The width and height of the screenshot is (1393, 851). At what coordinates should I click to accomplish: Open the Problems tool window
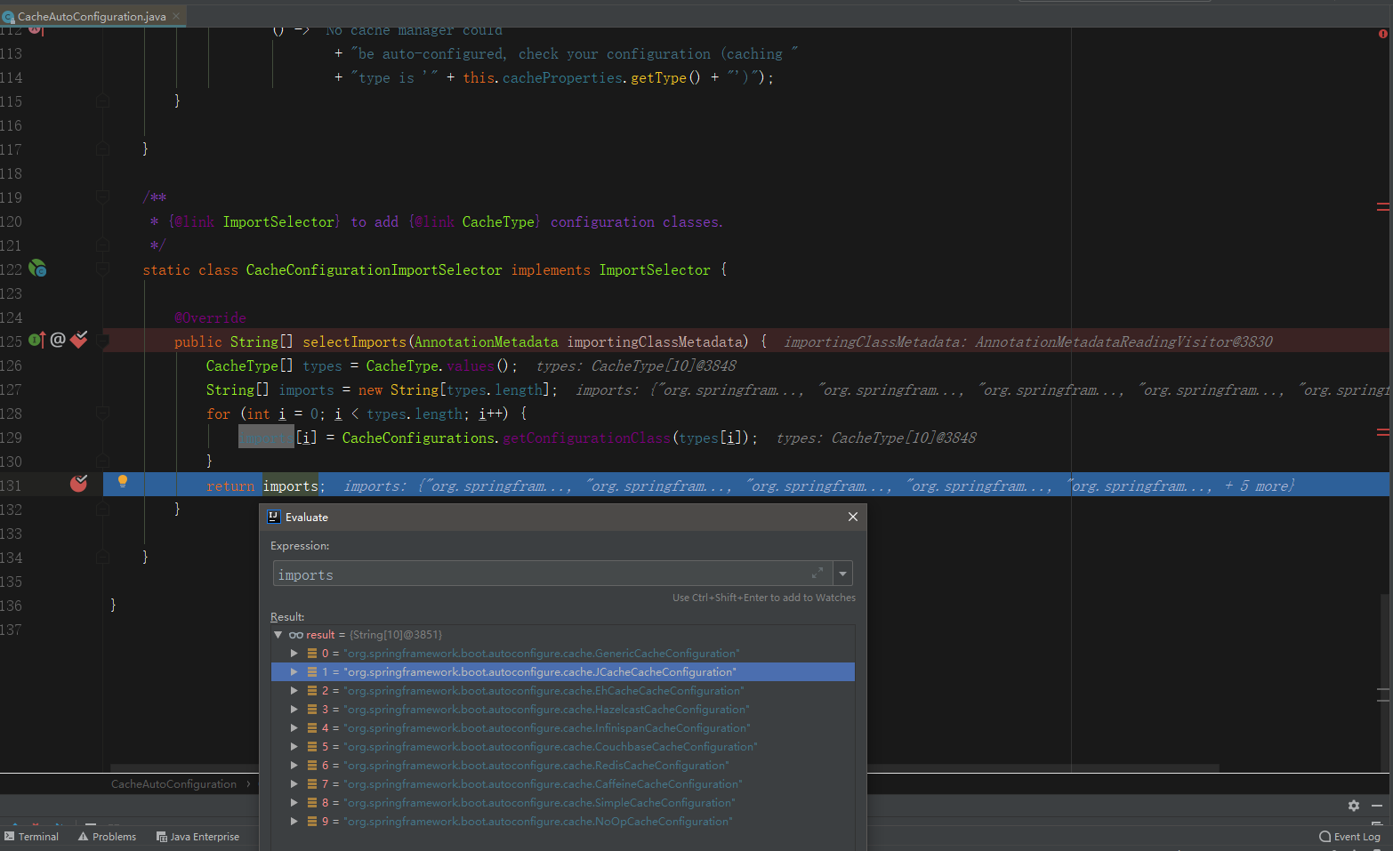pyautogui.click(x=107, y=837)
